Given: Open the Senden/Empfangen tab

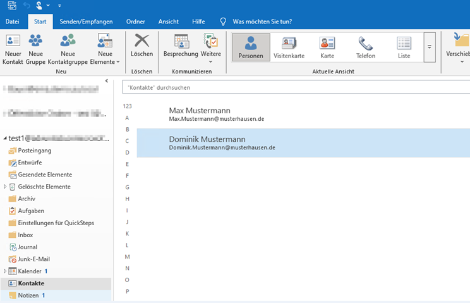Looking at the screenshot, I should (x=86, y=22).
